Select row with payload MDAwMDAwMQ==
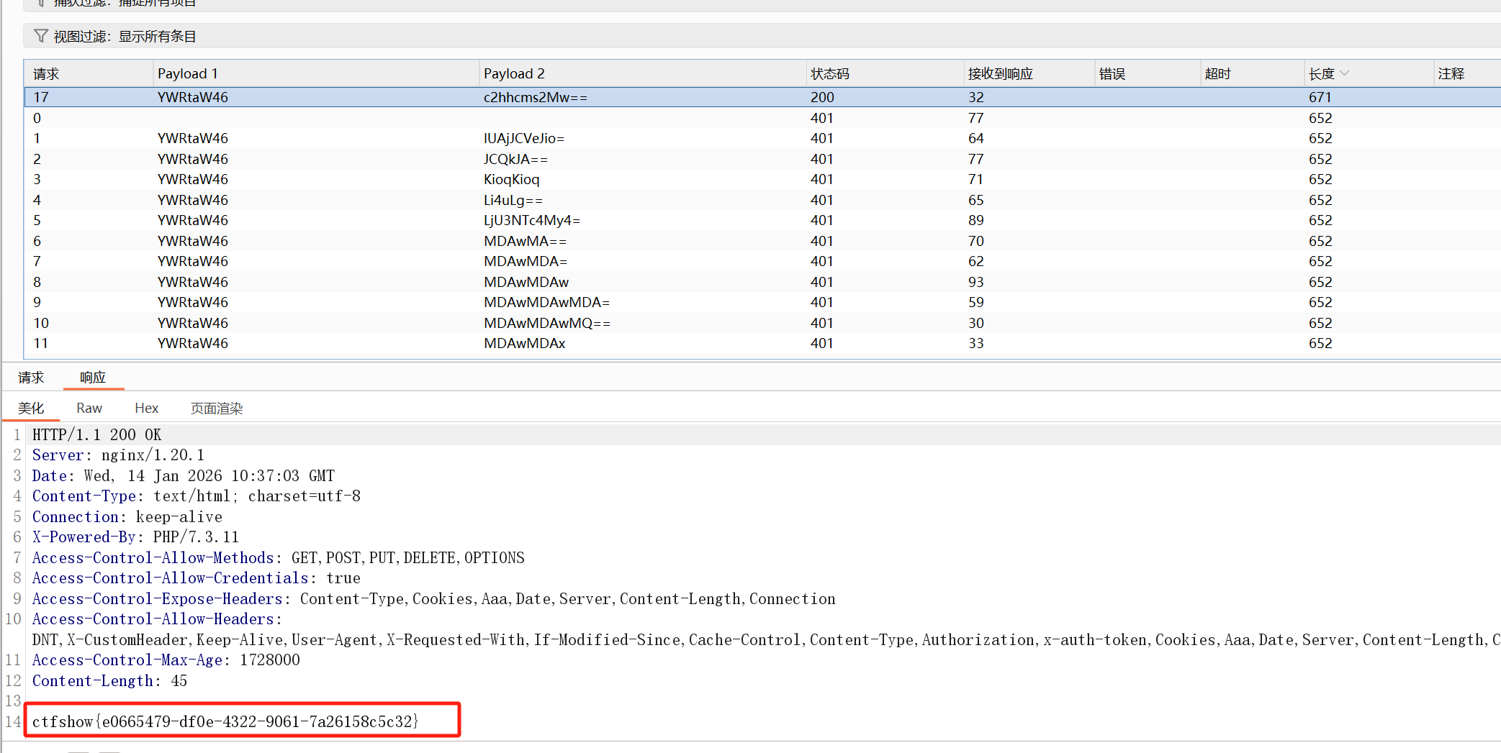1501x753 pixels. 762,323
